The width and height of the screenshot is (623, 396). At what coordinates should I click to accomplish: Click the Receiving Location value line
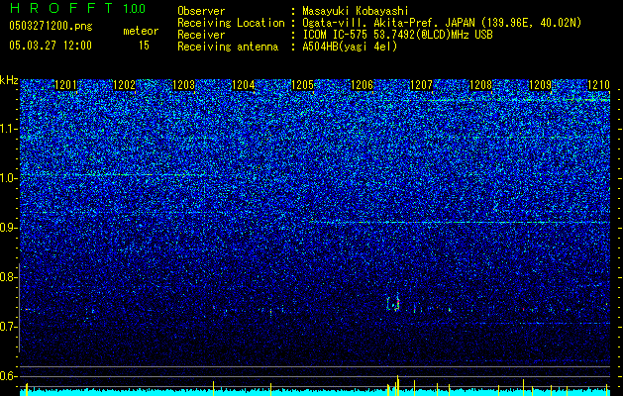pyautogui.click(x=442, y=23)
